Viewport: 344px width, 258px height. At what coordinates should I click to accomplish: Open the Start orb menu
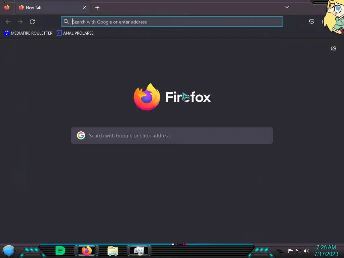tap(8, 251)
